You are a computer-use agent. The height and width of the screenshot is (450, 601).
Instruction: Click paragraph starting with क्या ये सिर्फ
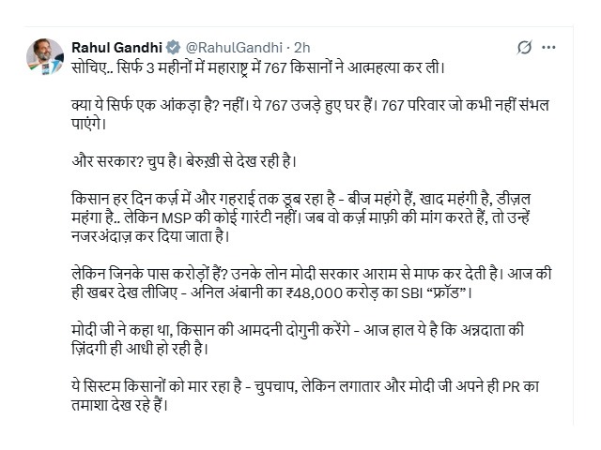tap(311, 114)
